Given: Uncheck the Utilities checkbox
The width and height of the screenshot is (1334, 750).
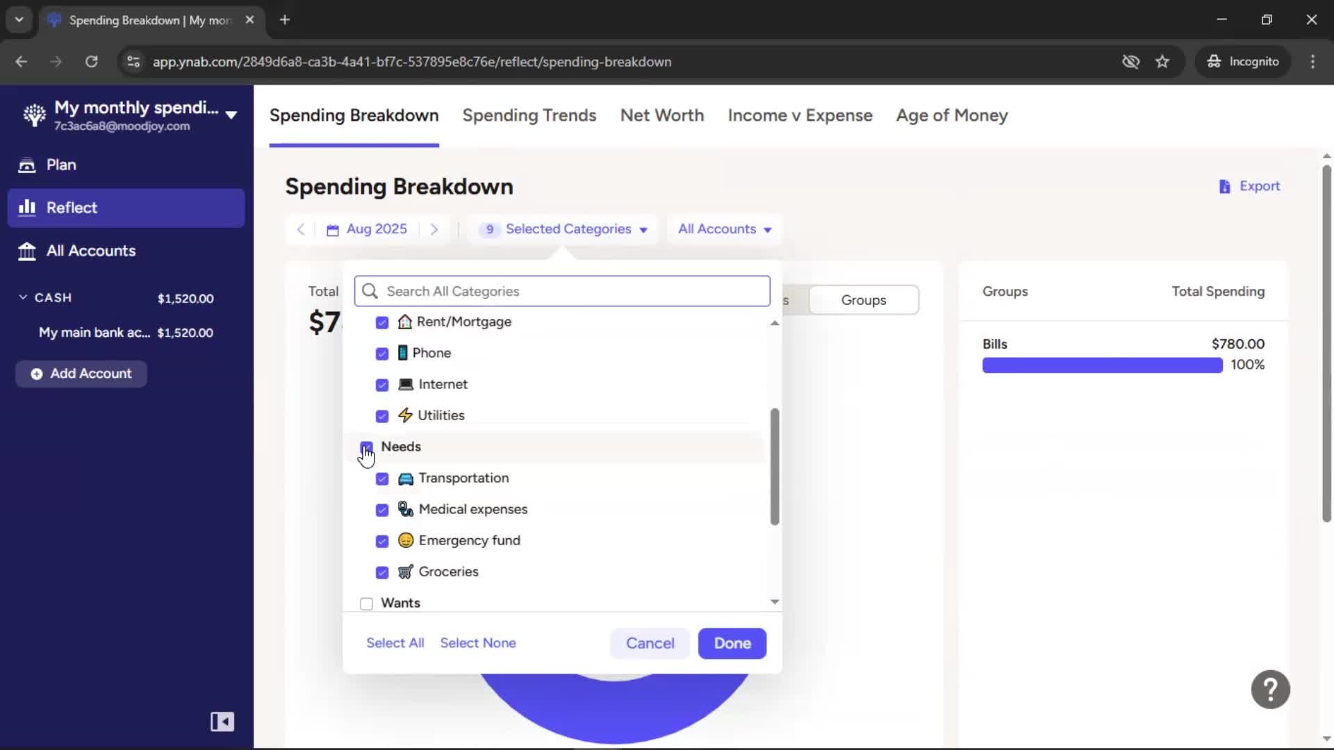Looking at the screenshot, I should click(x=382, y=416).
